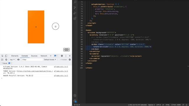Click the orange box in the scene
Viewport: 189px width, 106px height.
36,27
